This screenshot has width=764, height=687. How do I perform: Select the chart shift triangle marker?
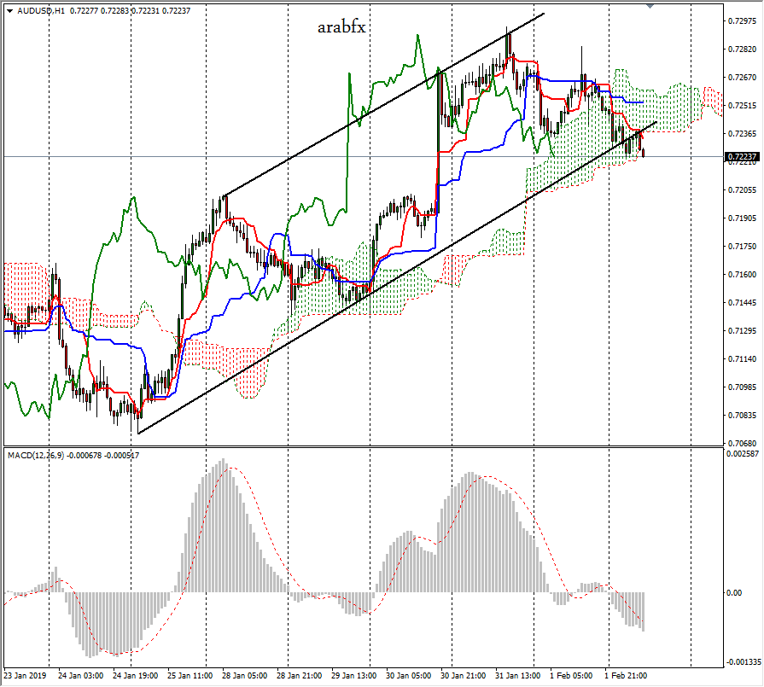pos(650,6)
